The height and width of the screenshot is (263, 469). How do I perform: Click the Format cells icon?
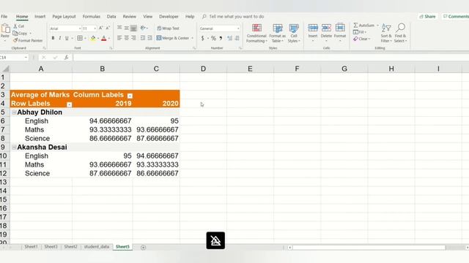(340, 28)
